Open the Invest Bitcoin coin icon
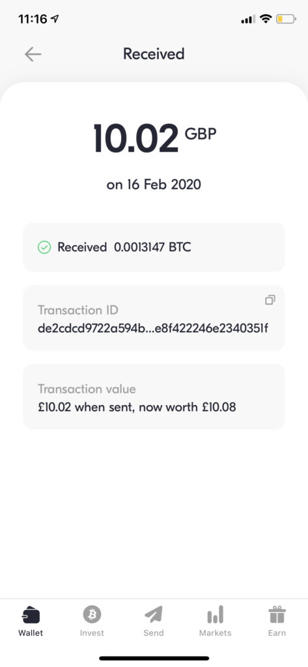Screen dimensions: 308x667 (92, 614)
